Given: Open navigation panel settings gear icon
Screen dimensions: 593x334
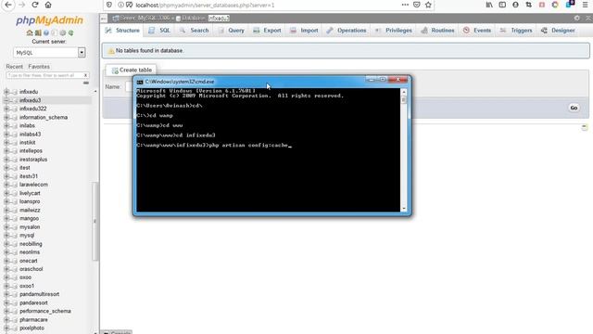Looking at the screenshot, I should (x=63, y=33).
